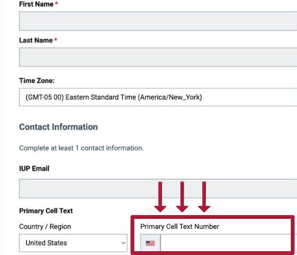
Task: Click the chevron arrow on United States dropdown
Action: point(123,243)
